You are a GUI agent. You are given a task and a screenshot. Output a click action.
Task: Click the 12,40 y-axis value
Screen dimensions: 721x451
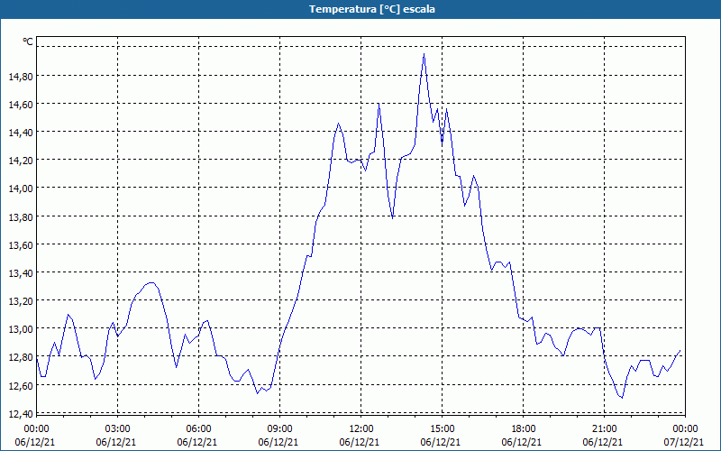[21, 415]
